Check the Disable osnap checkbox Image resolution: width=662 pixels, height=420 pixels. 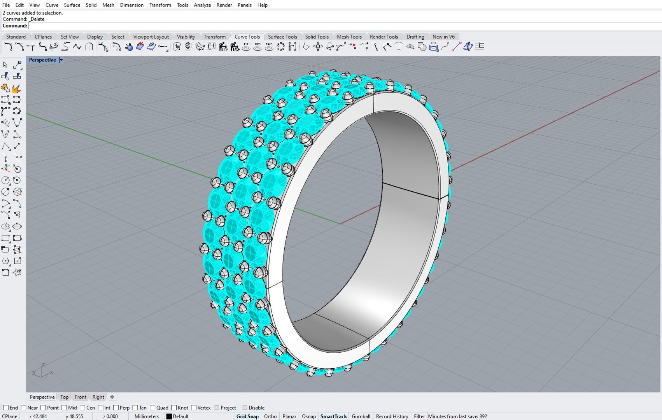click(245, 408)
